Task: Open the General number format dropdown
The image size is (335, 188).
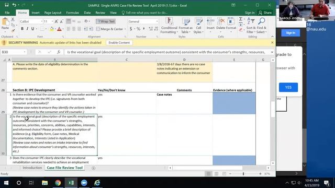Action: pos(157,21)
